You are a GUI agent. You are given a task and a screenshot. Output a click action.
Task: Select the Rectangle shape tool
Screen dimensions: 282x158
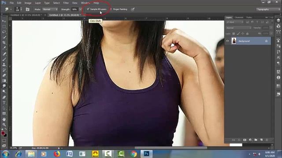pos(4,114)
